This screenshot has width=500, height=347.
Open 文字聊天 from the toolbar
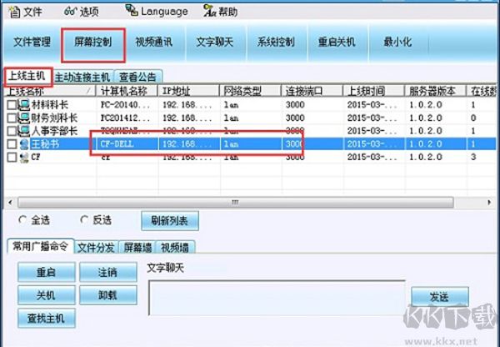215,43
